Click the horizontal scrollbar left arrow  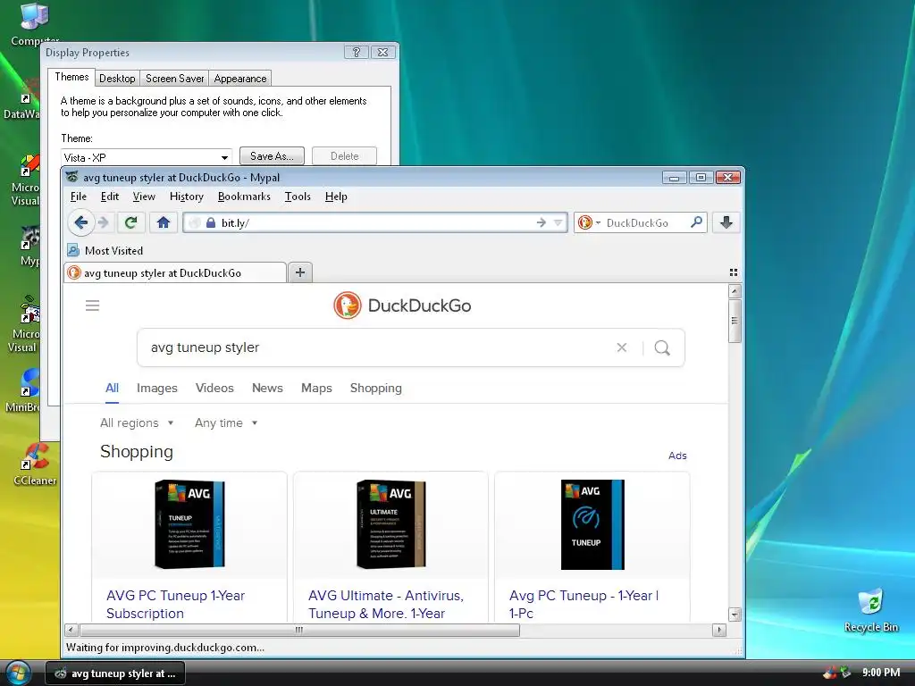tap(71, 630)
